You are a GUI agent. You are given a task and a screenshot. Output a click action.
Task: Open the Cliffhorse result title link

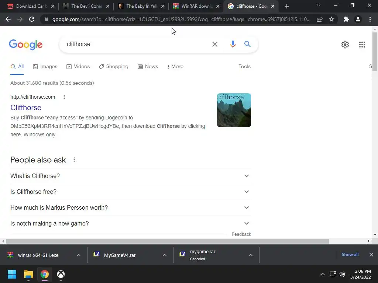pyautogui.click(x=26, y=108)
